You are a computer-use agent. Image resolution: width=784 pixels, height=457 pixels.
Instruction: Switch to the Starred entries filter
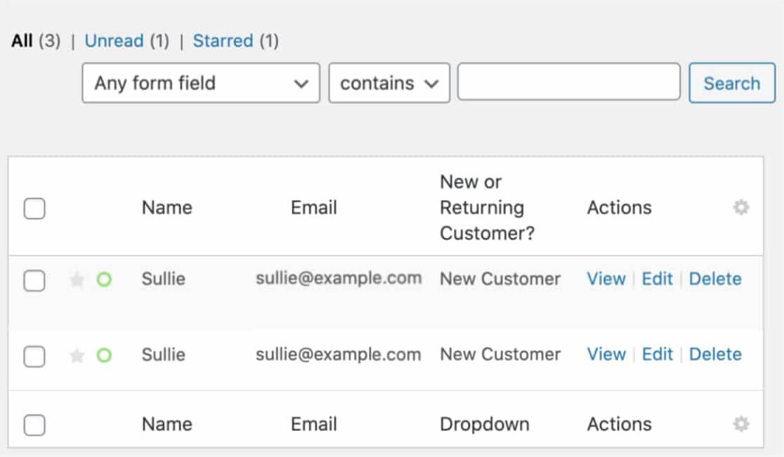(x=223, y=41)
